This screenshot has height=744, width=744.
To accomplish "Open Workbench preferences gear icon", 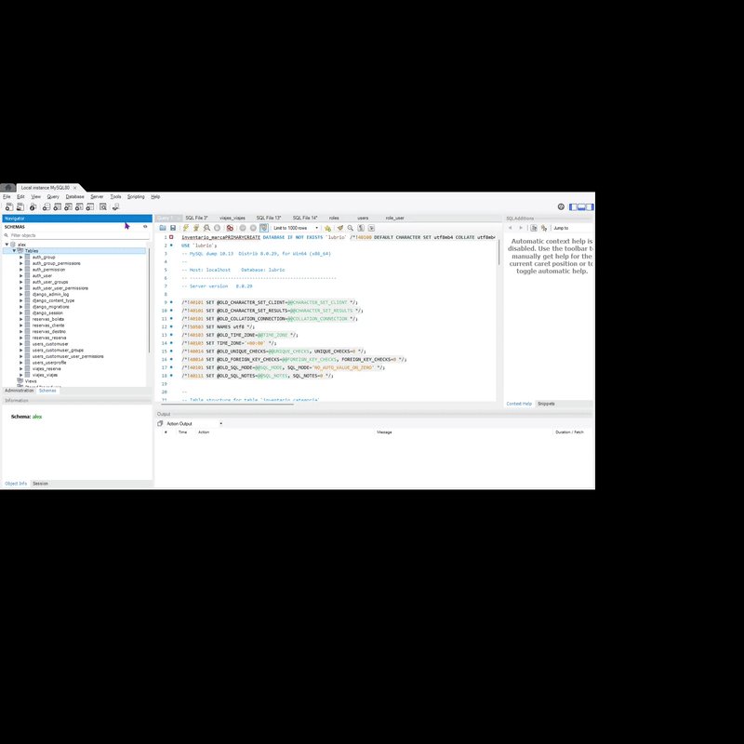I will point(561,206).
